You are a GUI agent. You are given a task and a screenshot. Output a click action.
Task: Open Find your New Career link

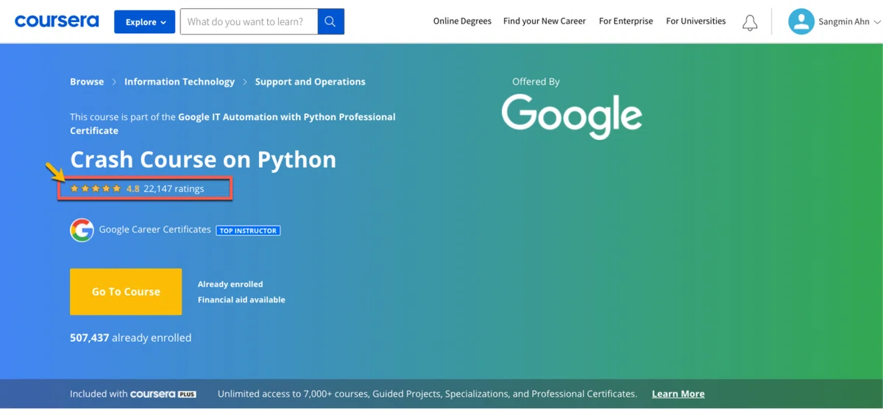click(545, 21)
